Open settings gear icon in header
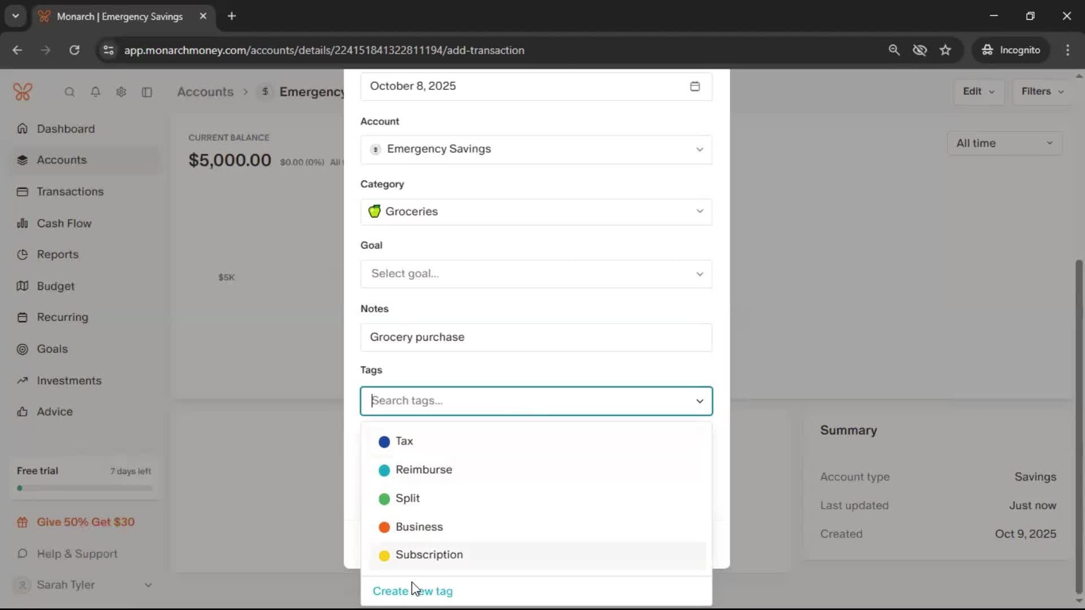Viewport: 1085px width, 610px height. pyautogui.click(x=121, y=92)
